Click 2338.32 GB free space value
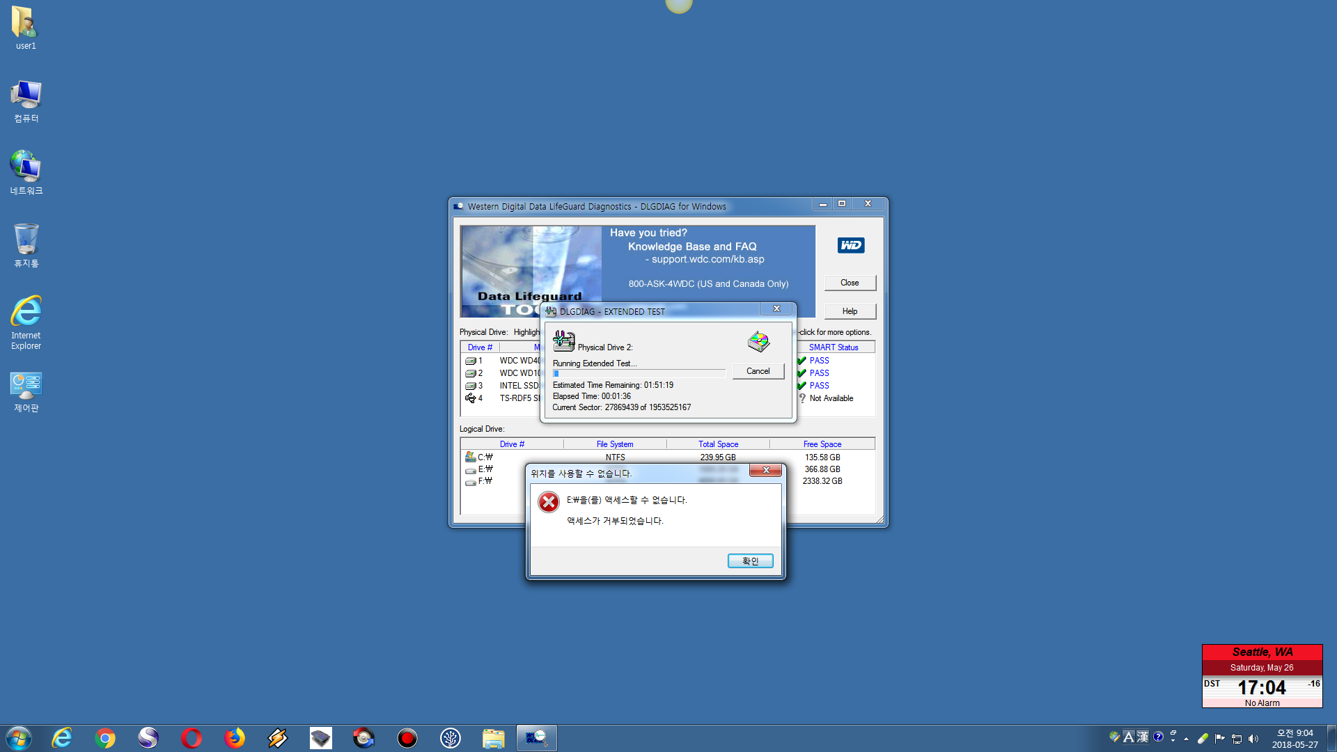This screenshot has height=752, width=1337. 822,481
